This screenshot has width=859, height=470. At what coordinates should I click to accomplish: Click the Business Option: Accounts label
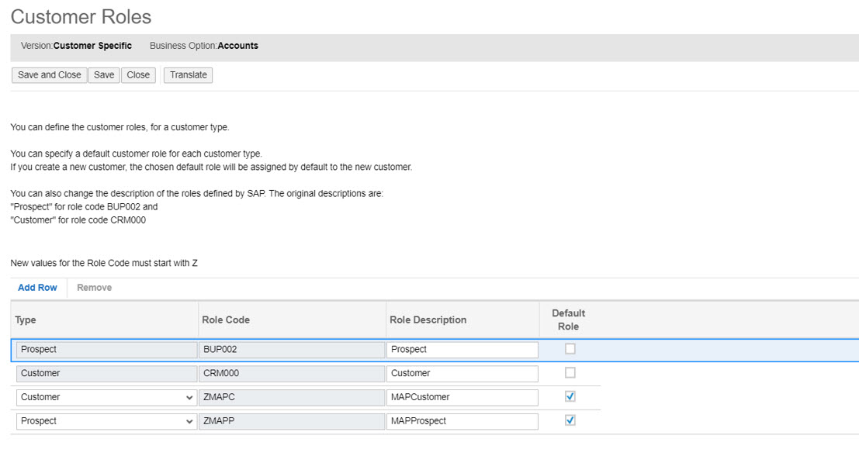pyautogui.click(x=204, y=46)
